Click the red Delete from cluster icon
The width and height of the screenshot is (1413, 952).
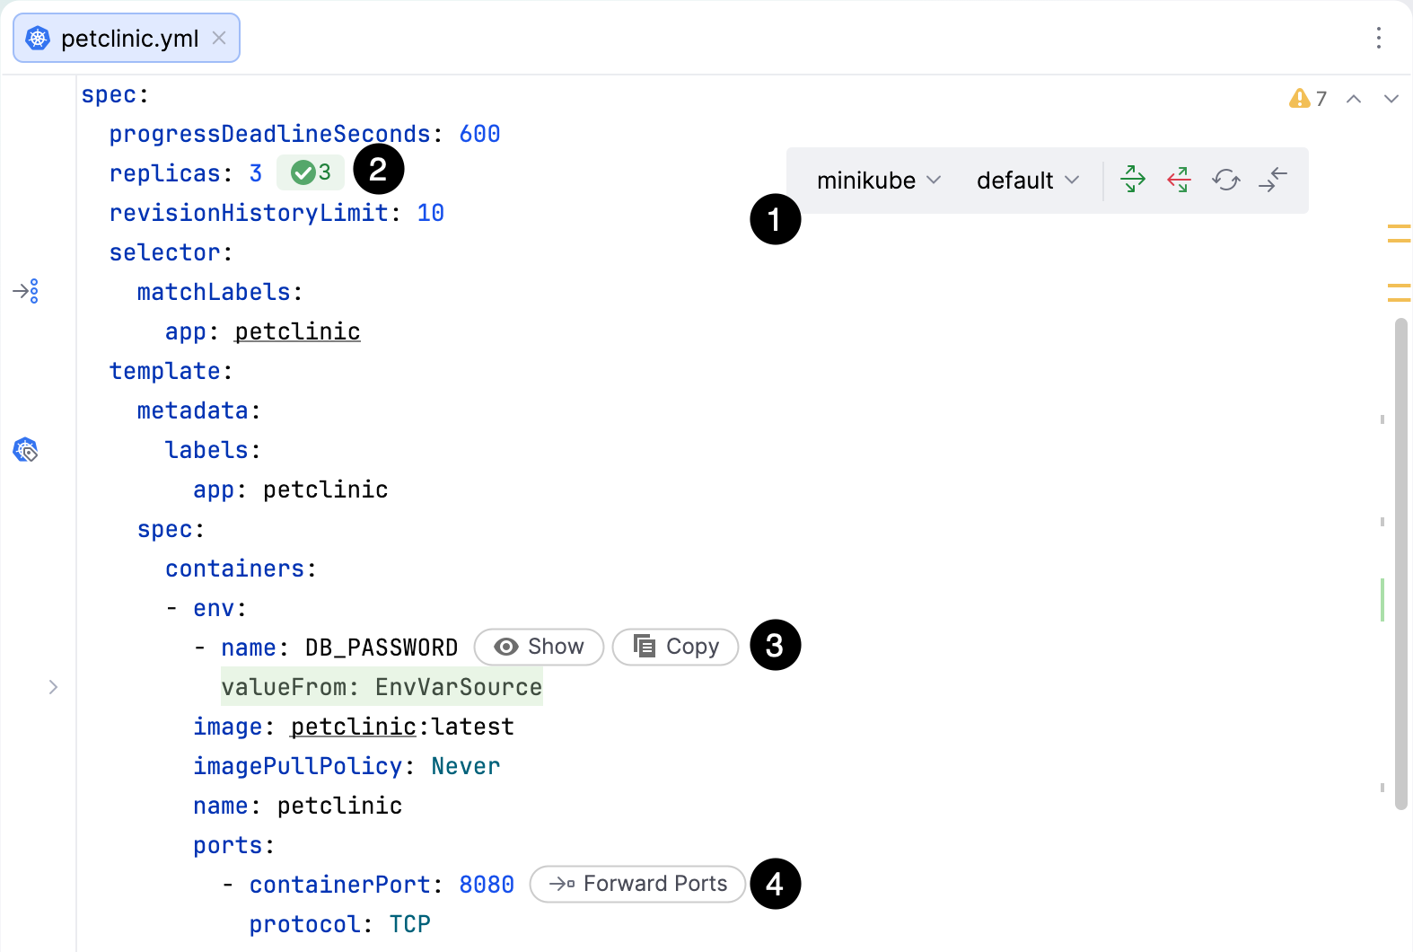click(x=1179, y=180)
